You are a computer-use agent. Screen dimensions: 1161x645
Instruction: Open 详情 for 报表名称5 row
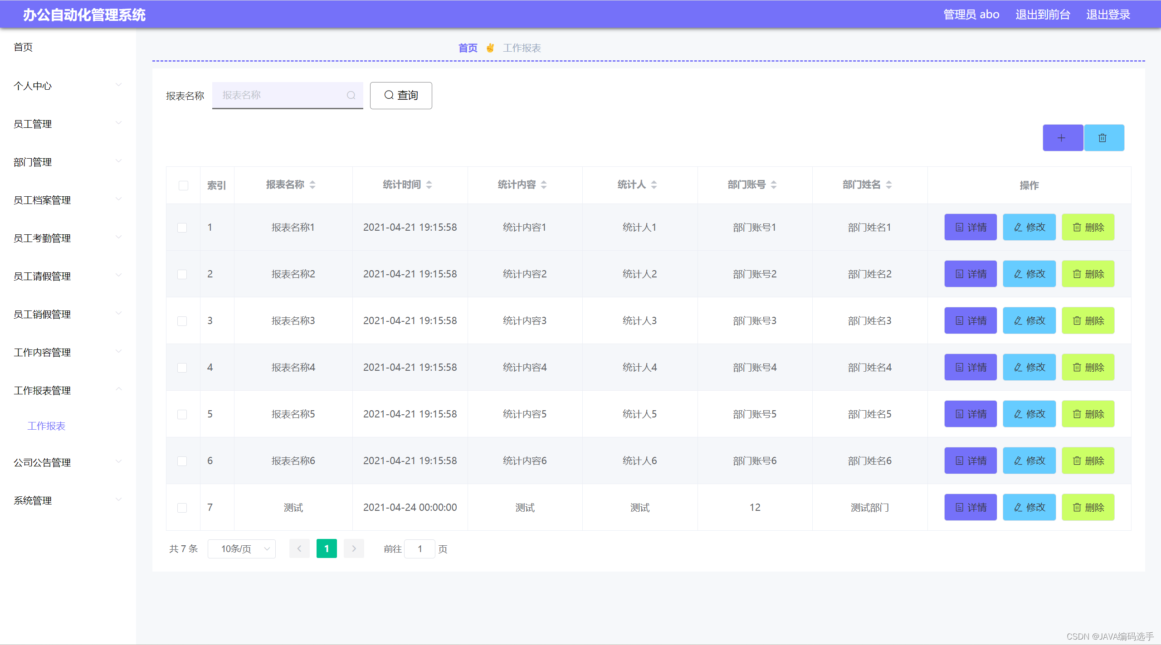(971, 414)
